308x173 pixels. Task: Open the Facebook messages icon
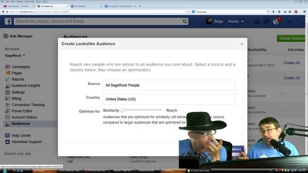click(266, 21)
